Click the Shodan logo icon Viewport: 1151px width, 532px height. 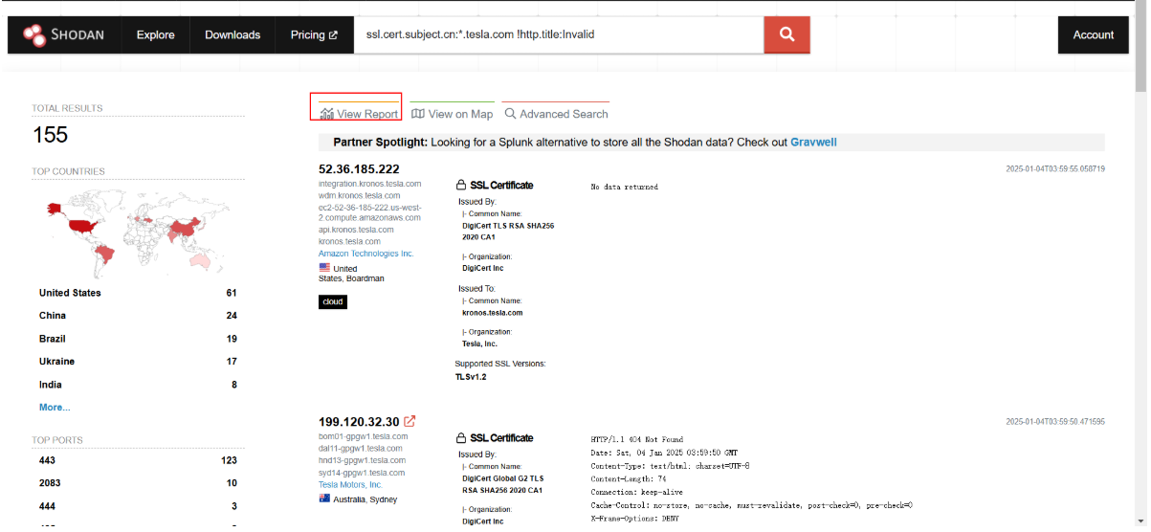pos(34,35)
